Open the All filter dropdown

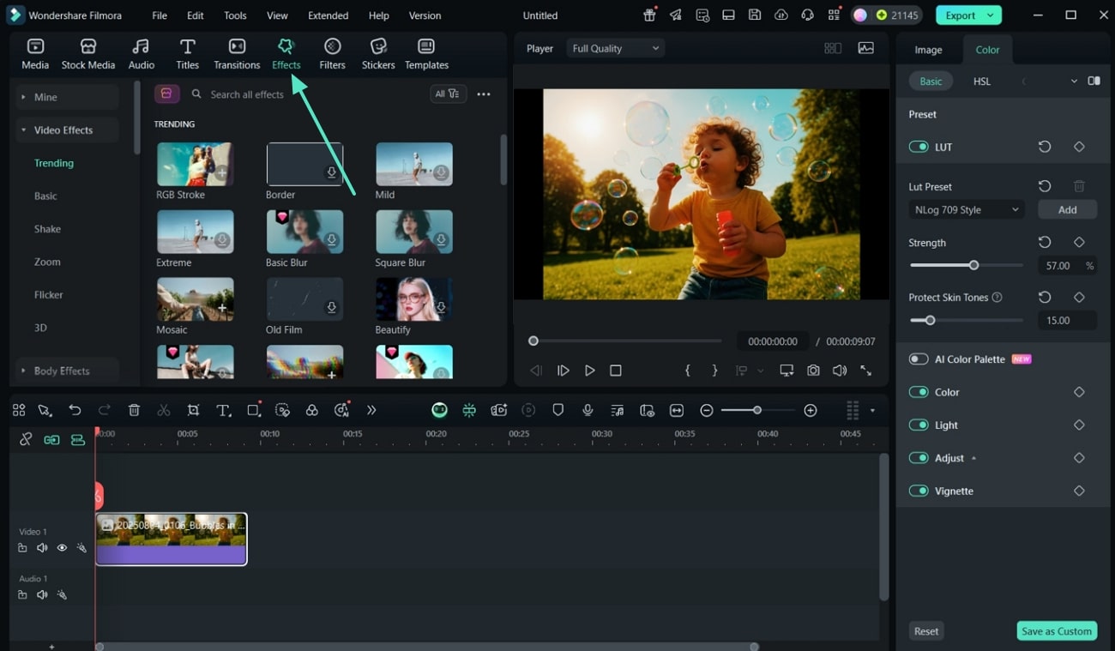tap(448, 94)
